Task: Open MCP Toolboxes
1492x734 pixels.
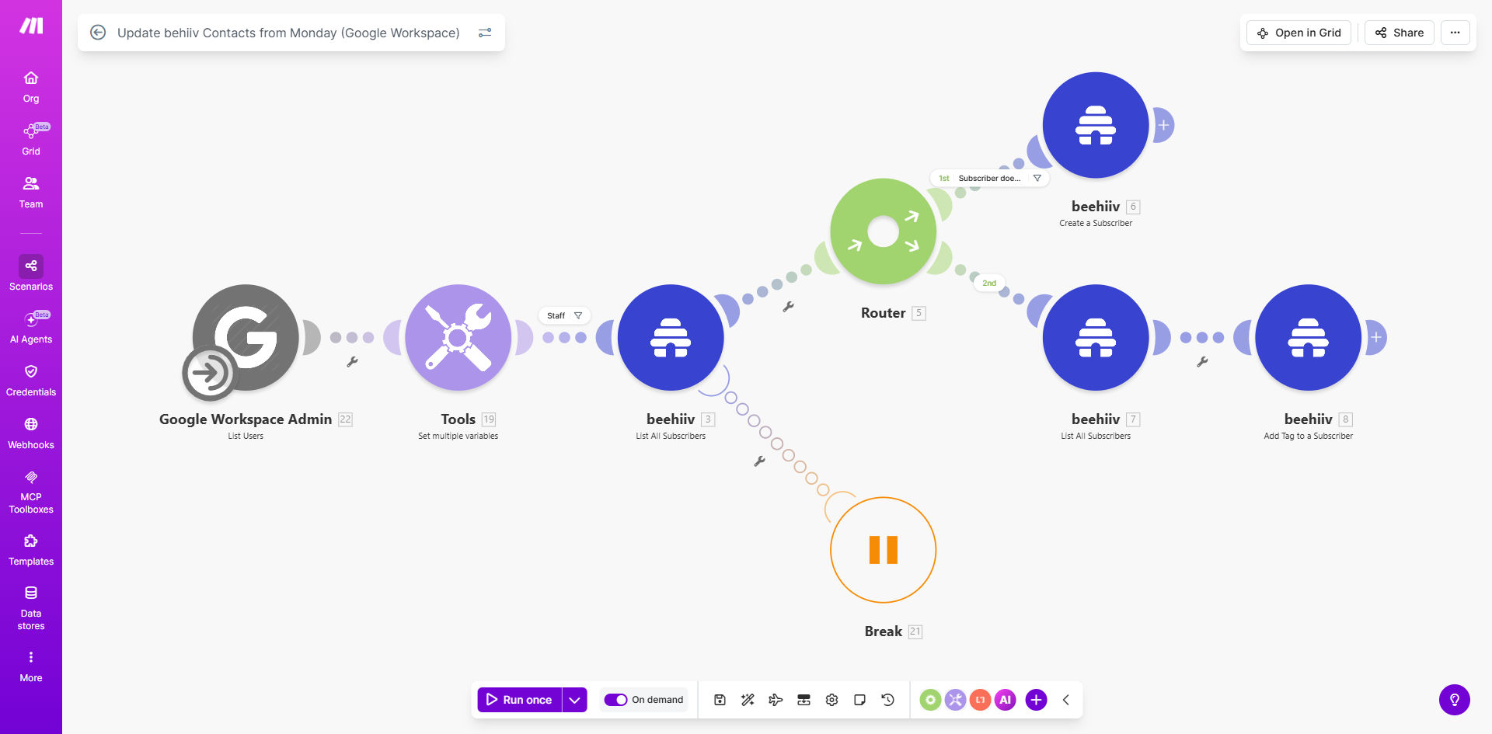Action: click(x=31, y=492)
